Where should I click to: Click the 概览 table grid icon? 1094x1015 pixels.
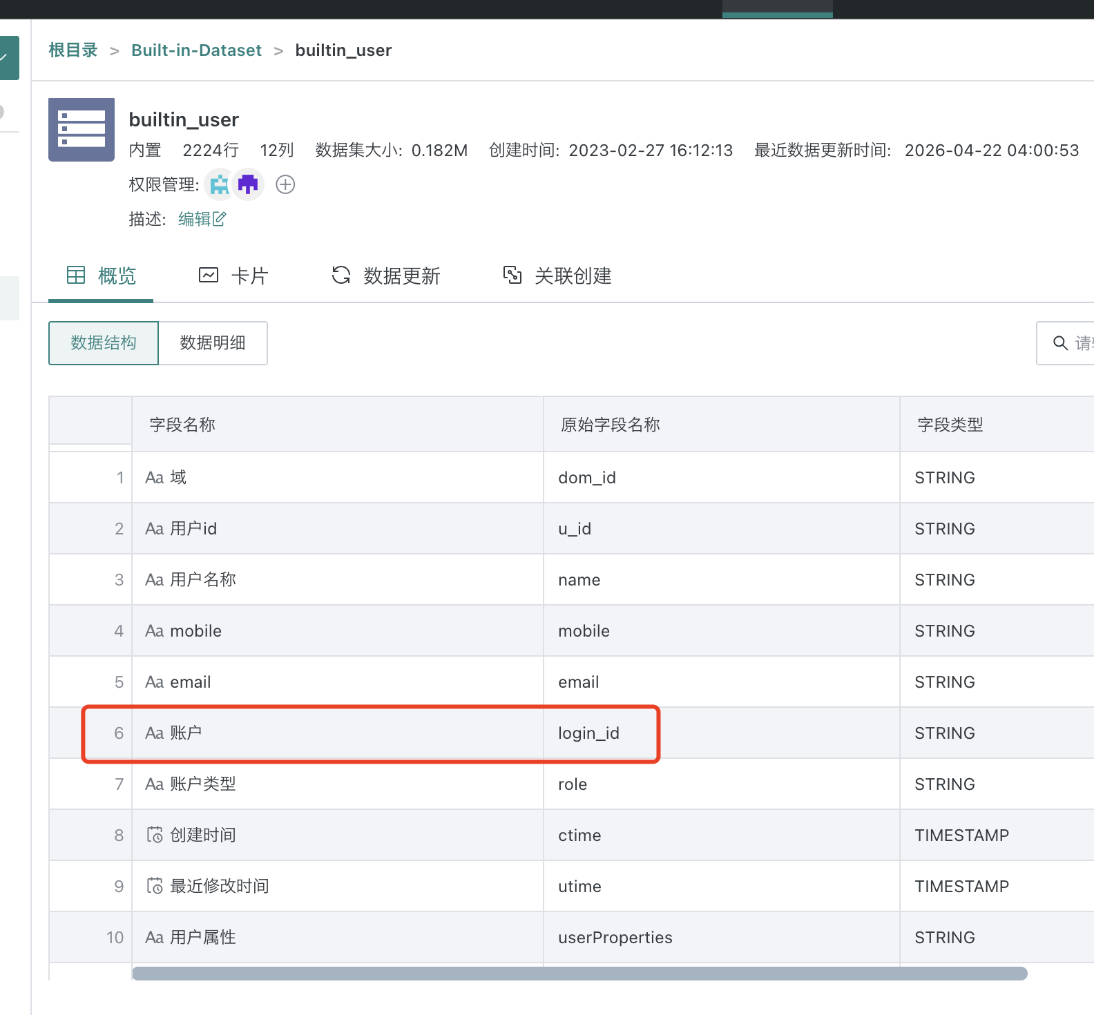coord(76,275)
